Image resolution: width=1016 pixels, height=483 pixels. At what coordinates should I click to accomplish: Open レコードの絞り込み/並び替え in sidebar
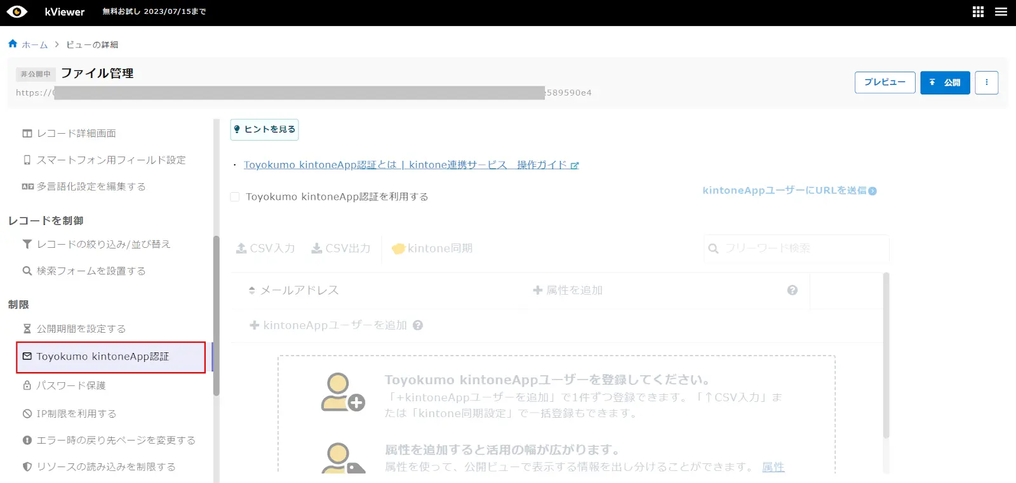tap(97, 244)
